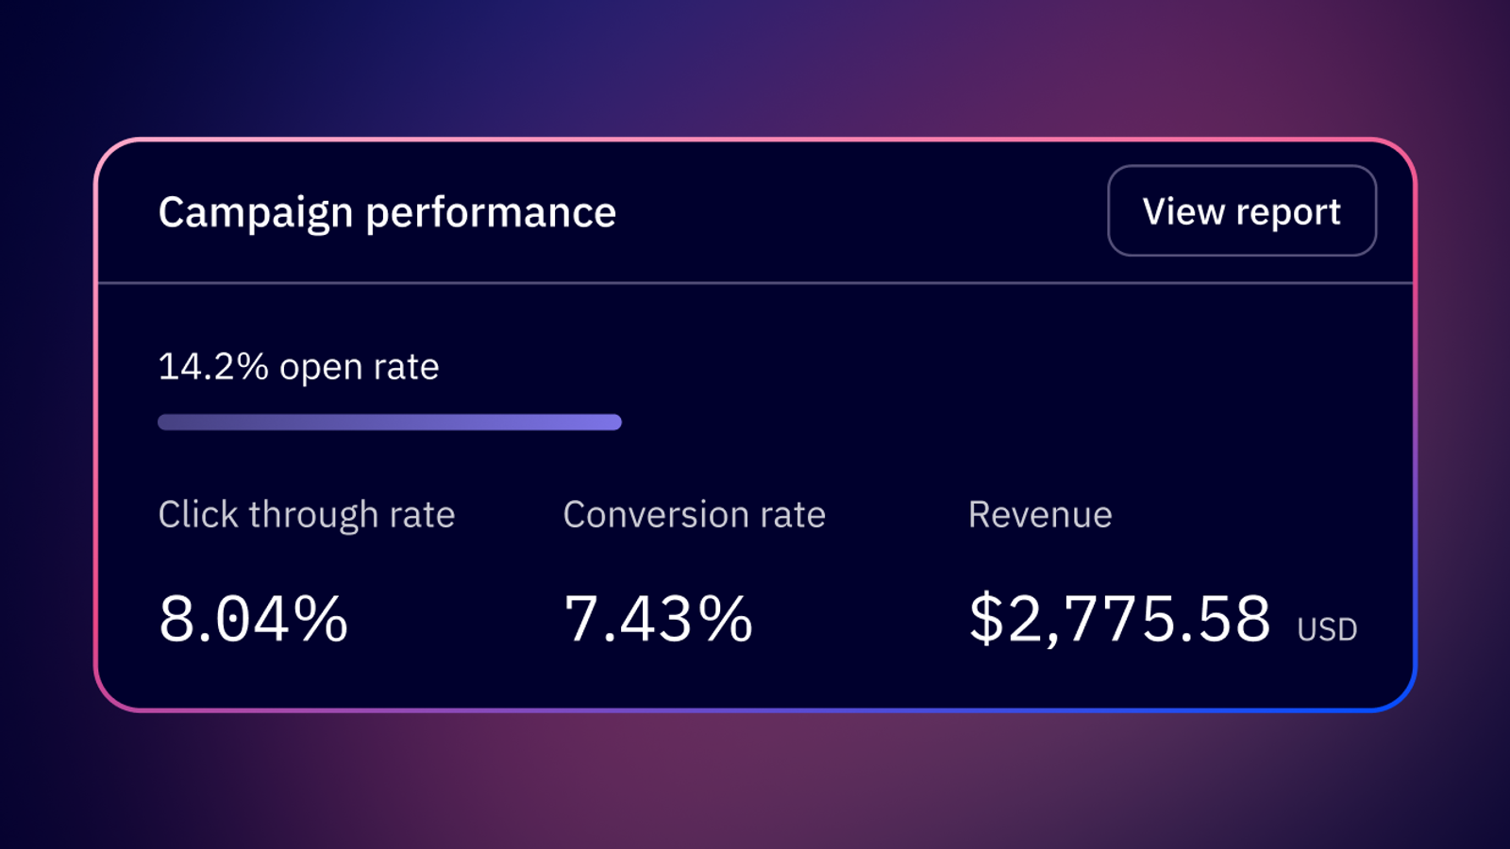Viewport: 1510px width, 849px height.
Task: Select the Conversion rate label
Action: point(694,515)
